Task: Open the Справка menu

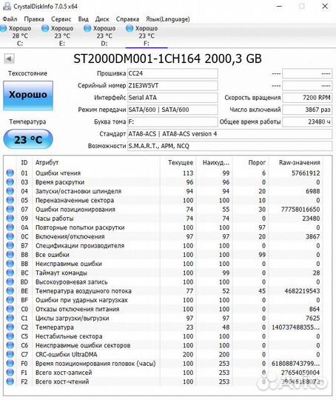Action: coord(127,19)
